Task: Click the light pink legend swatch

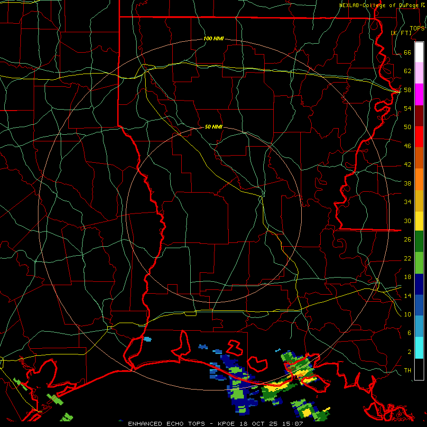Action: coord(419,73)
